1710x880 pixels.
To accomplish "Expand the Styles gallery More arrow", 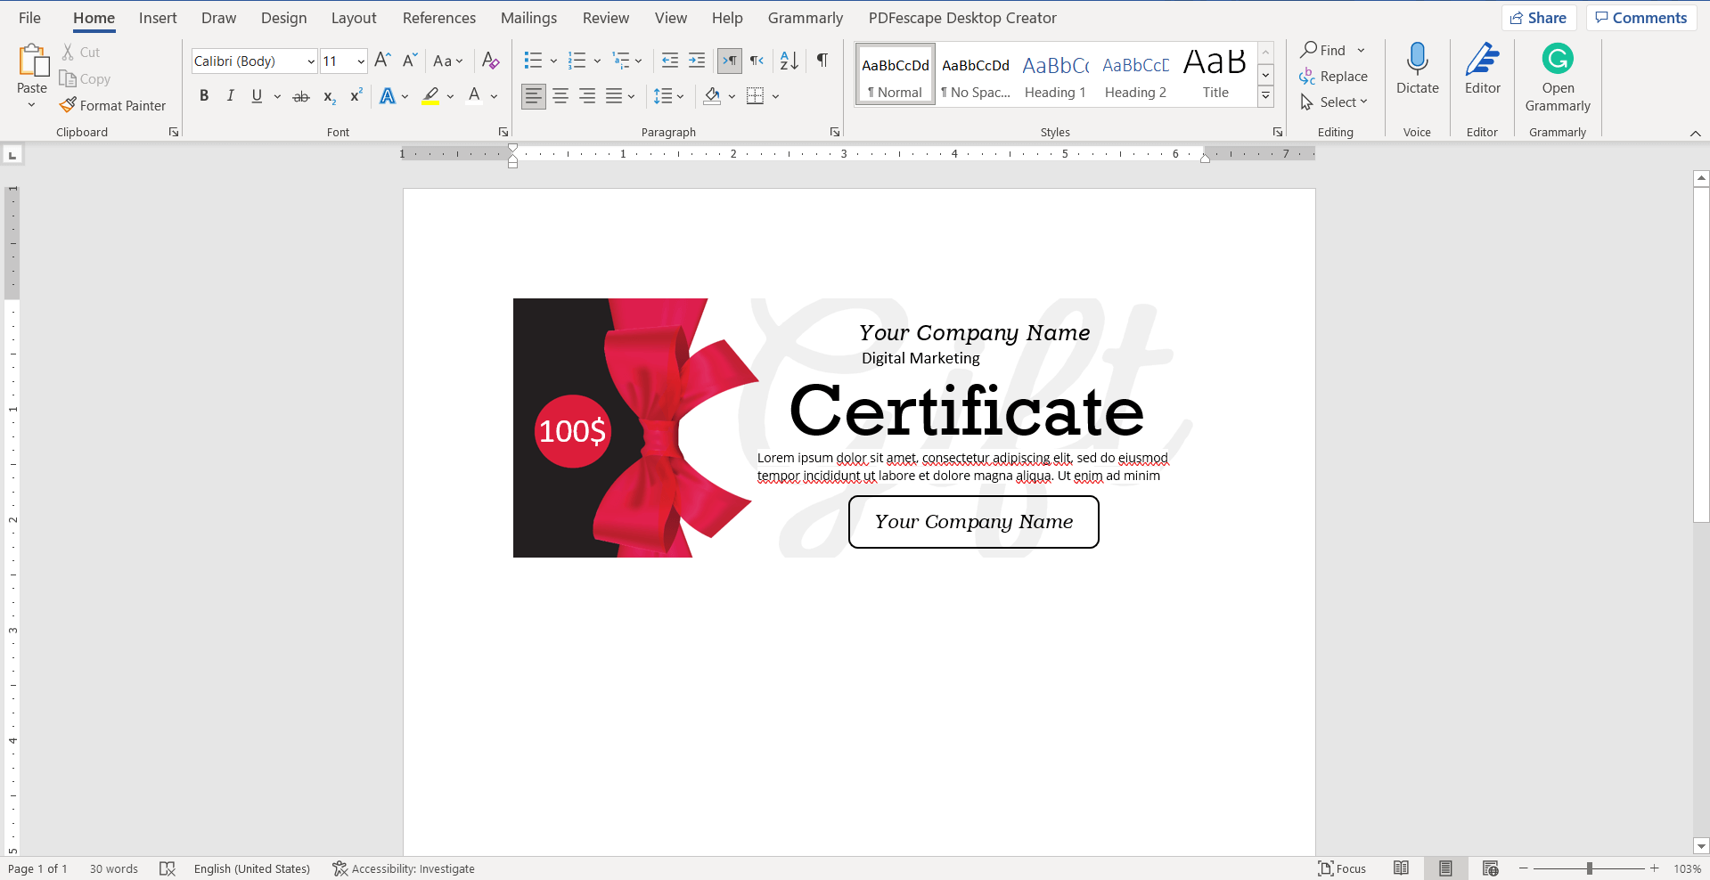I will [x=1265, y=96].
